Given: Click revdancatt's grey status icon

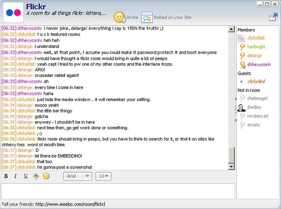Looking at the screenshot, I should [x=242, y=116].
